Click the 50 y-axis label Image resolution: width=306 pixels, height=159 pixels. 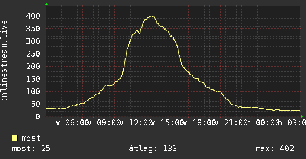tap(36, 104)
